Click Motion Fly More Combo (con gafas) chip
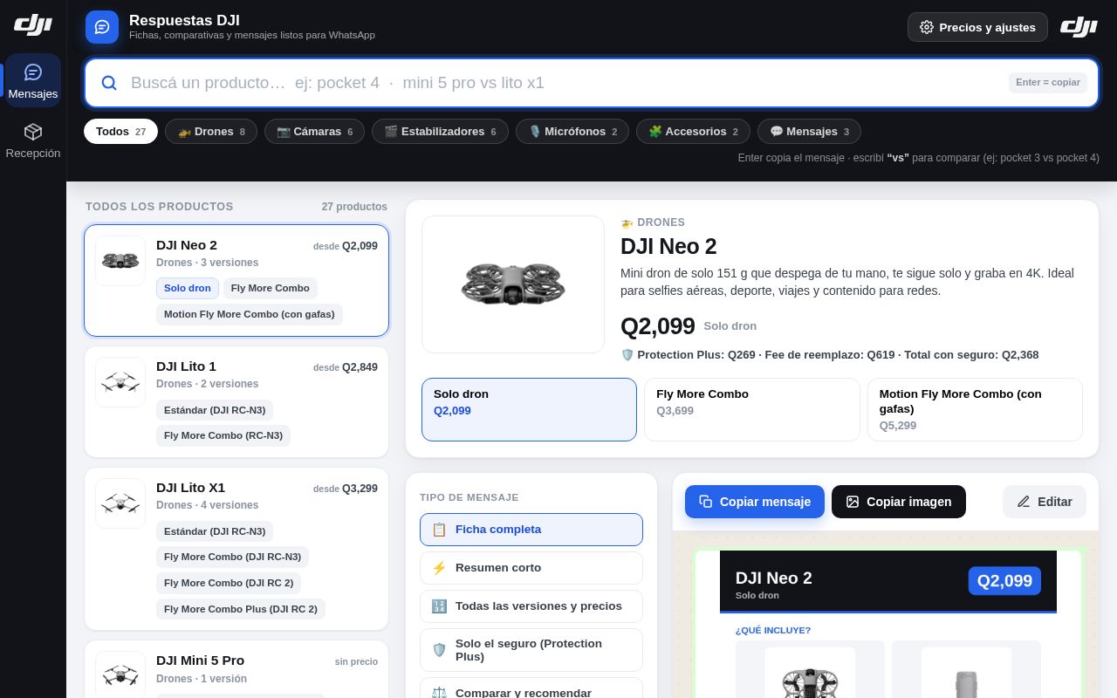The width and height of the screenshot is (1117, 698). pos(250,314)
